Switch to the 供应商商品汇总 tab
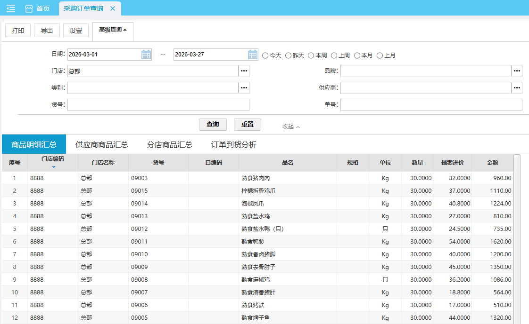Image resolution: width=529 pixels, height=324 pixels. pyautogui.click(x=102, y=144)
